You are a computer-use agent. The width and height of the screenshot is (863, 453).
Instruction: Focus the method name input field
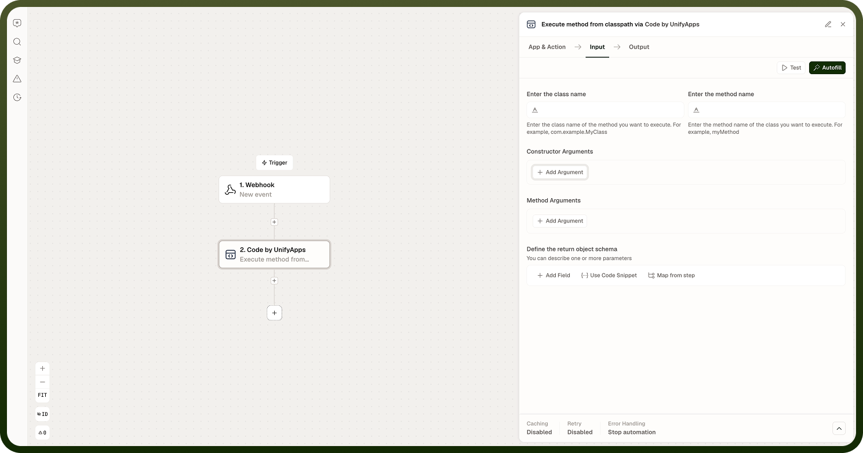(766, 110)
